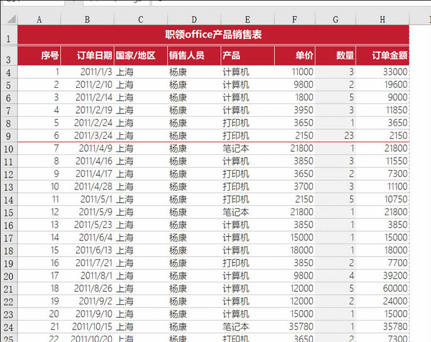
Task: Select column A header
Action: point(39,19)
